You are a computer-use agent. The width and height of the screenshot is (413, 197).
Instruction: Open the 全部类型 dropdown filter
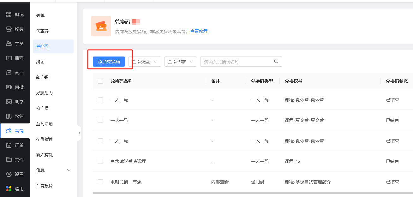(x=145, y=62)
